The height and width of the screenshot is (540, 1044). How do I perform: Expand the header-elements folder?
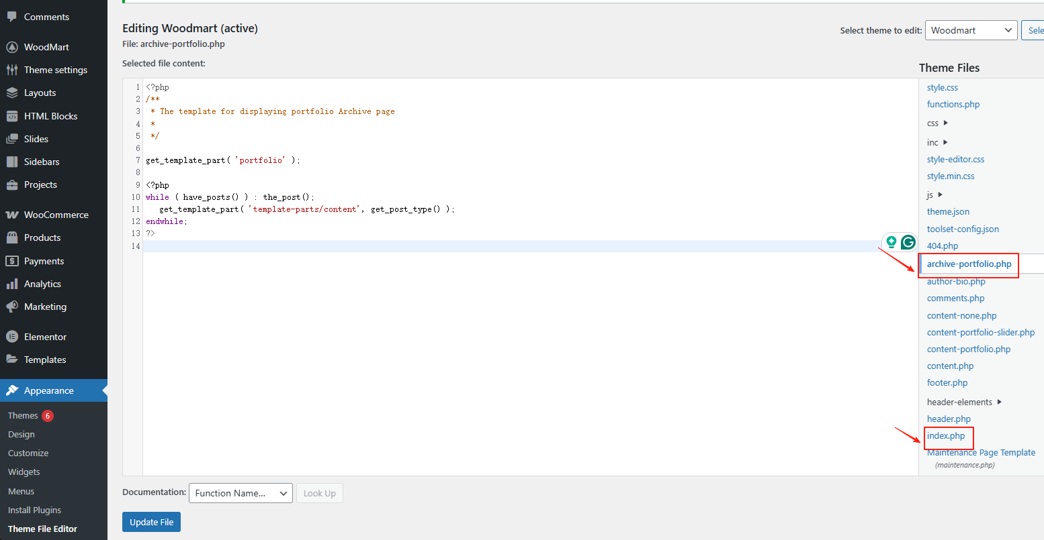[x=964, y=402]
